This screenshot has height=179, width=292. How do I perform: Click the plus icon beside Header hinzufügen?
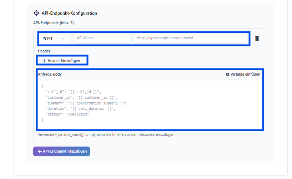[x=44, y=61]
